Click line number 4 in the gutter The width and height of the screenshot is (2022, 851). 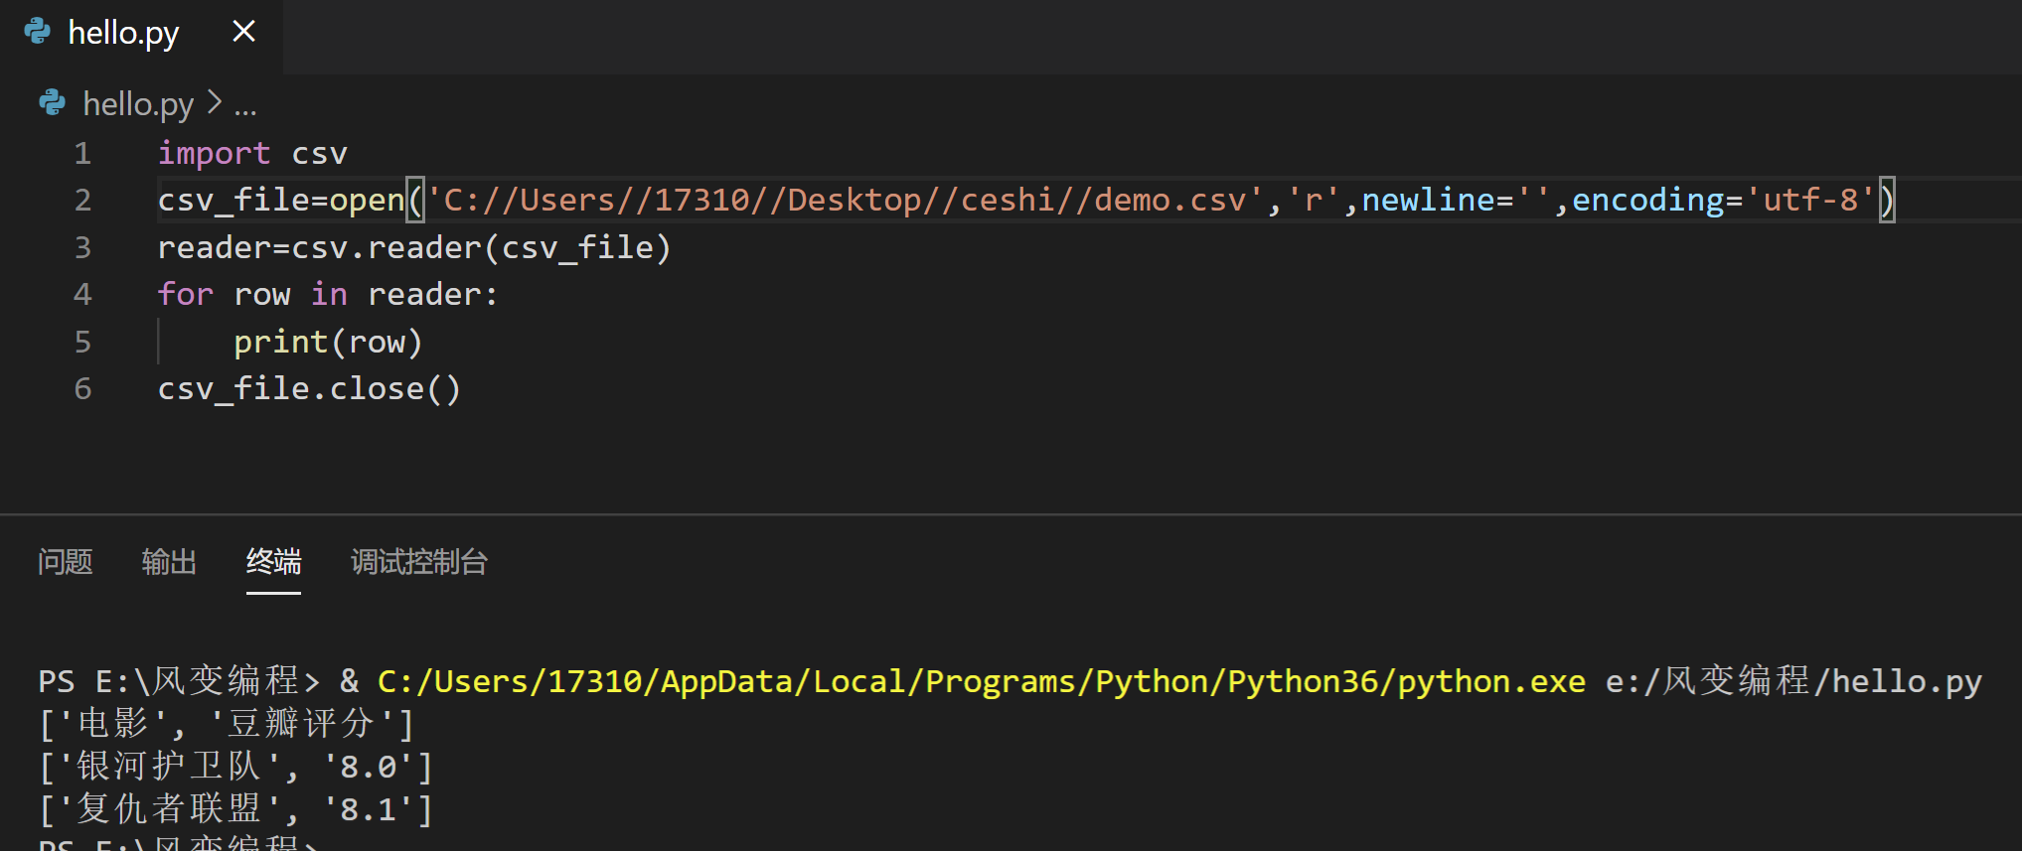tap(82, 294)
